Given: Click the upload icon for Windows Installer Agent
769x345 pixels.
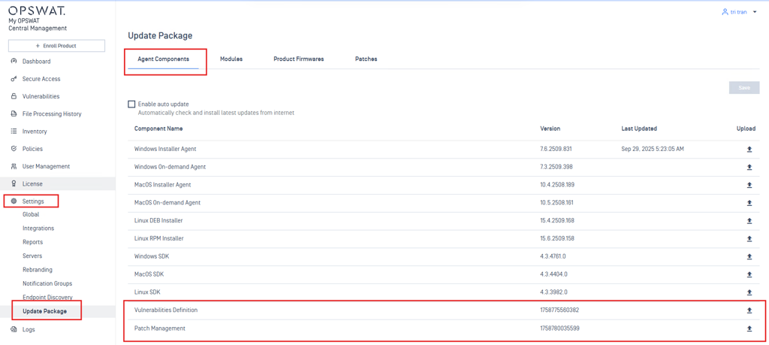Looking at the screenshot, I should [749, 149].
